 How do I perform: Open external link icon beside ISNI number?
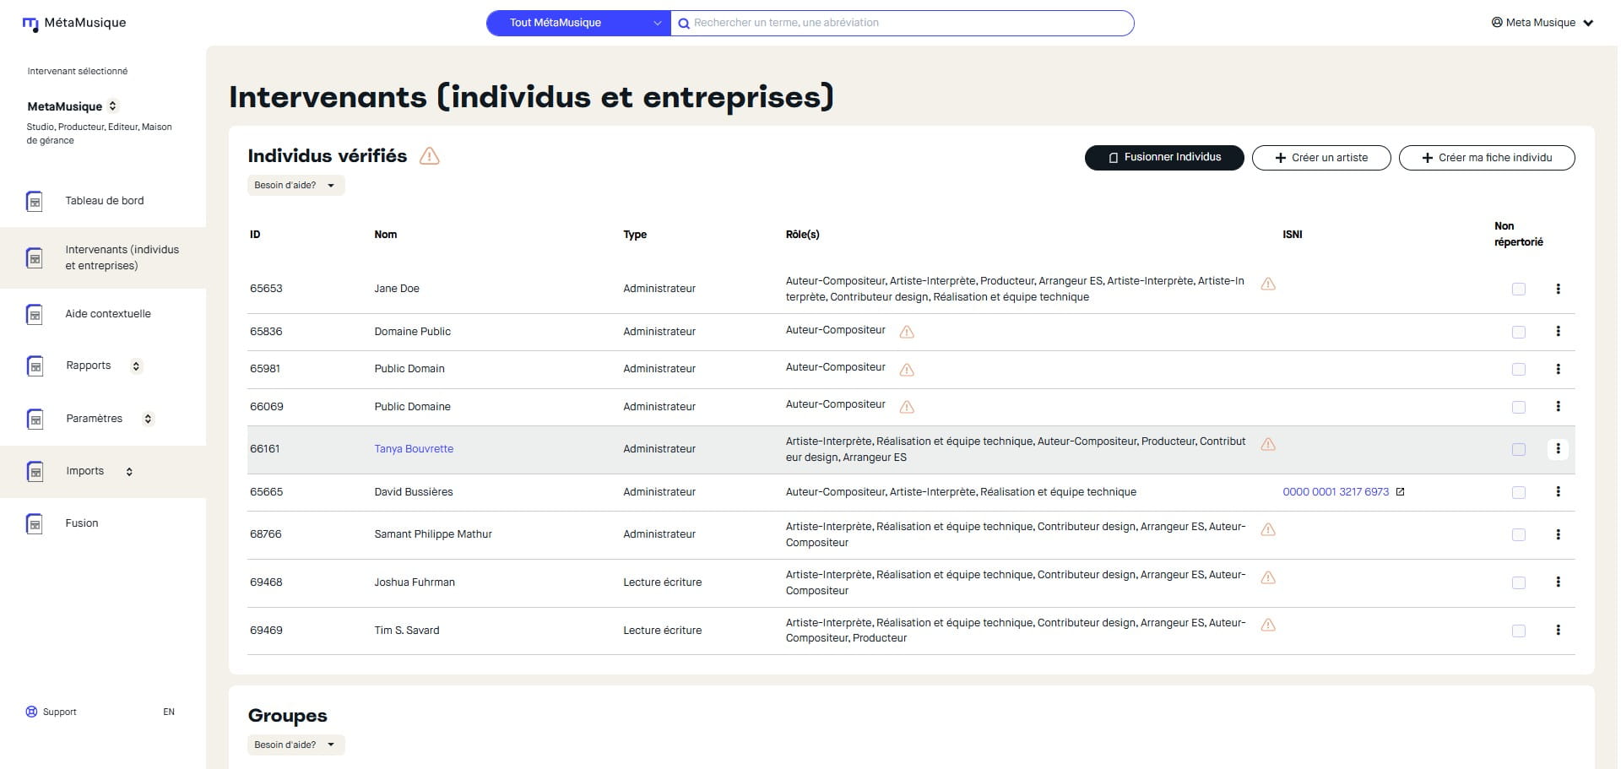coord(1400,492)
